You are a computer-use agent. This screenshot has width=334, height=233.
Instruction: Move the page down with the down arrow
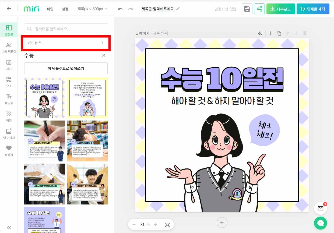(x=296, y=33)
